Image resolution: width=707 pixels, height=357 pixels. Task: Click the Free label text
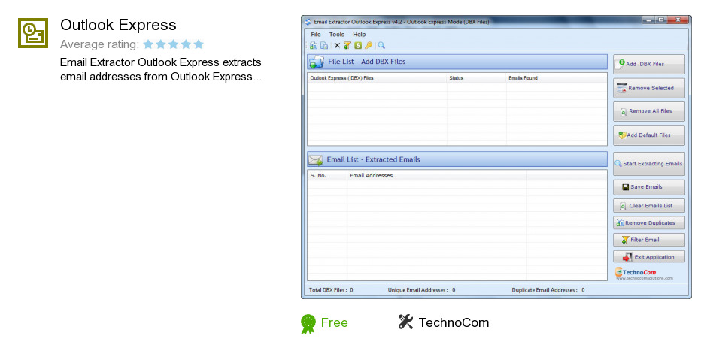334,322
